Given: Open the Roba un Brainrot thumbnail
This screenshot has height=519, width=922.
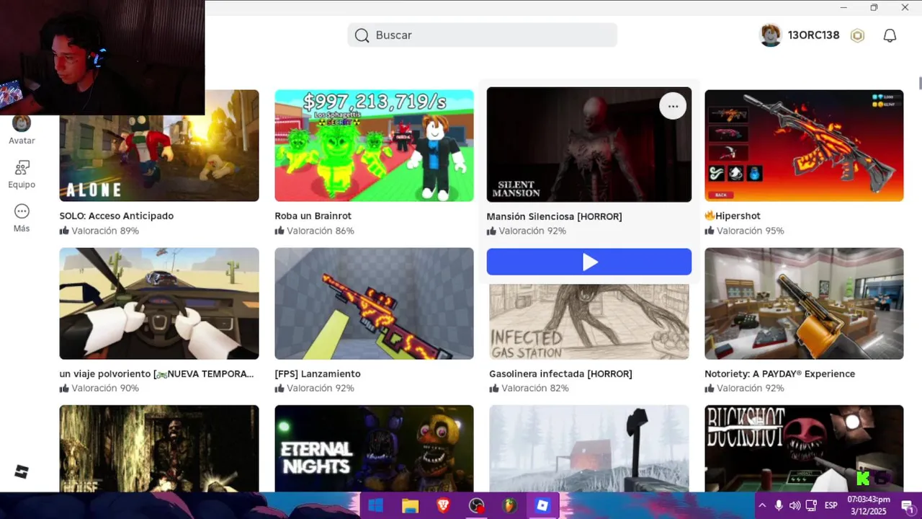Looking at the screenshot, I should [374, 146].
